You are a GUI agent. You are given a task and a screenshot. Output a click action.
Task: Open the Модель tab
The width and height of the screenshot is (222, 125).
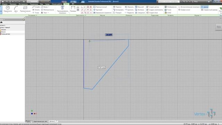[x=5, y=4]
